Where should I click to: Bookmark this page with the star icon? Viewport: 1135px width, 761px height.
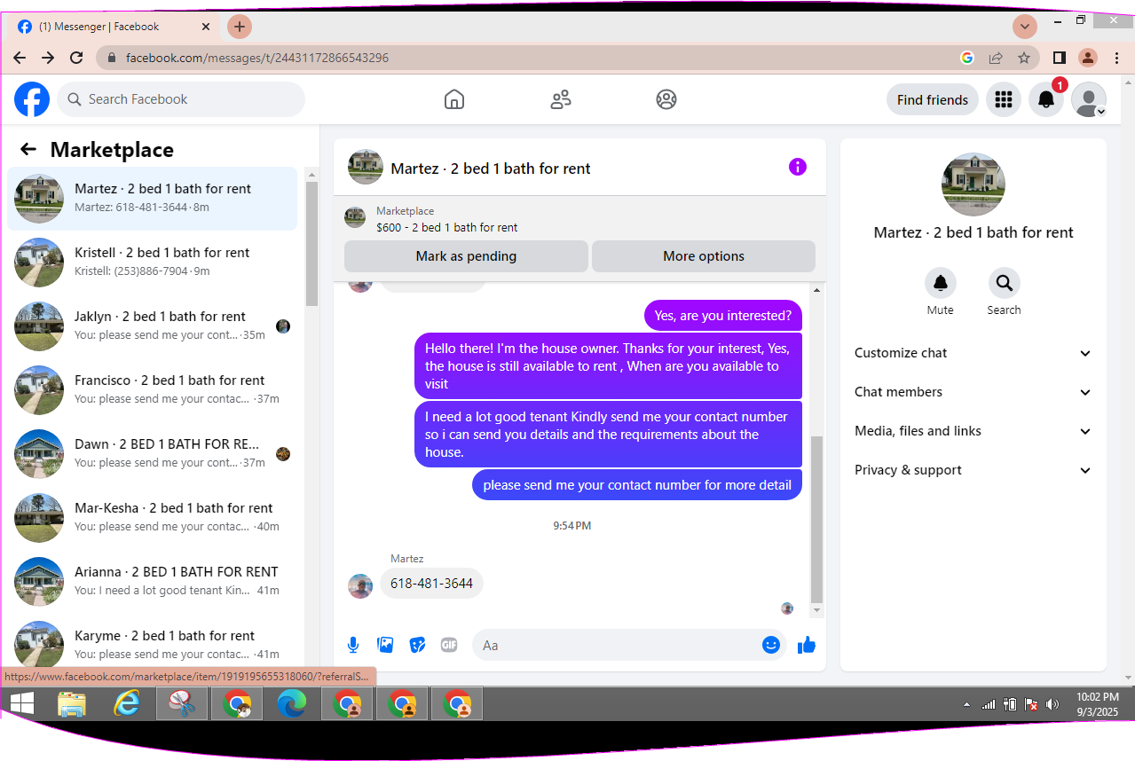[1024, 58]
